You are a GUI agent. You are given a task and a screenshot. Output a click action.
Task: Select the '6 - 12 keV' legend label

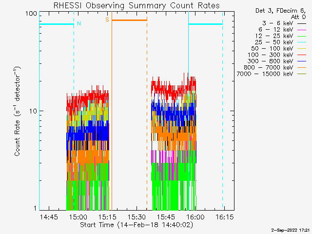(x=276, y=30)
